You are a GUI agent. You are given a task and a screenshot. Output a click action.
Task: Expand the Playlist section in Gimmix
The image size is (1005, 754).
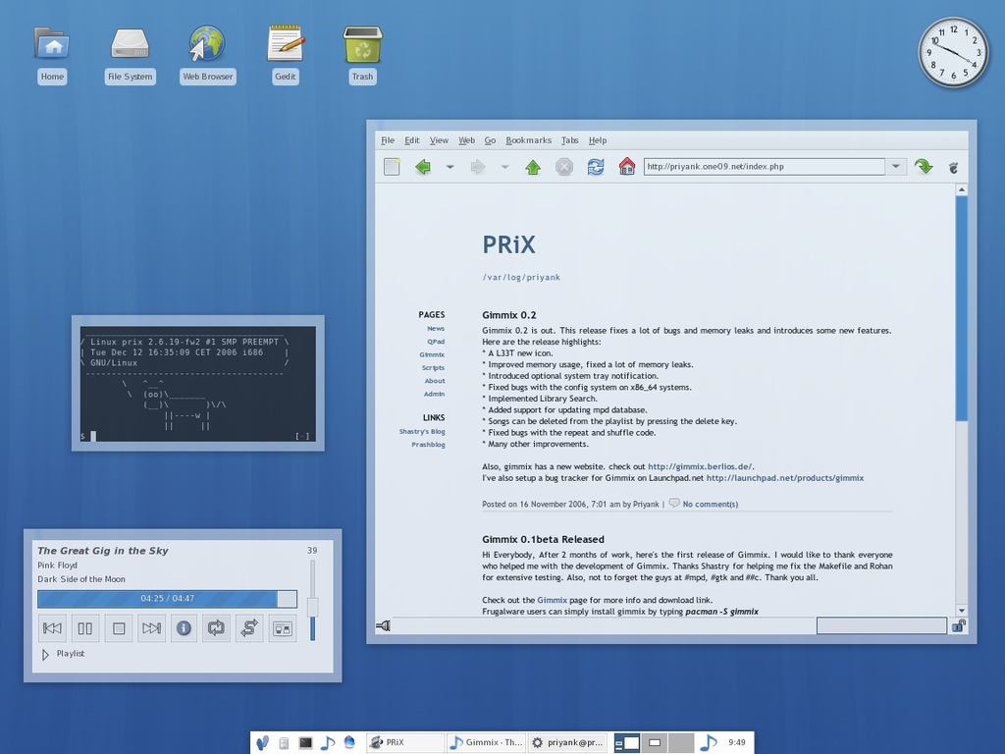(x=63, y=654)
